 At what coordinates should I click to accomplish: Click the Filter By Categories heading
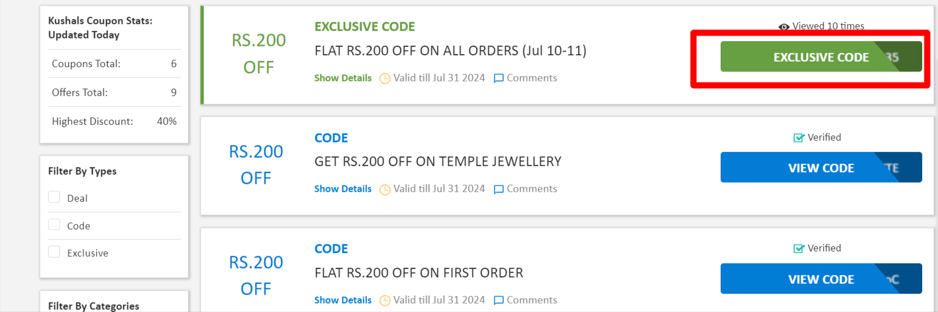point(93,306)
